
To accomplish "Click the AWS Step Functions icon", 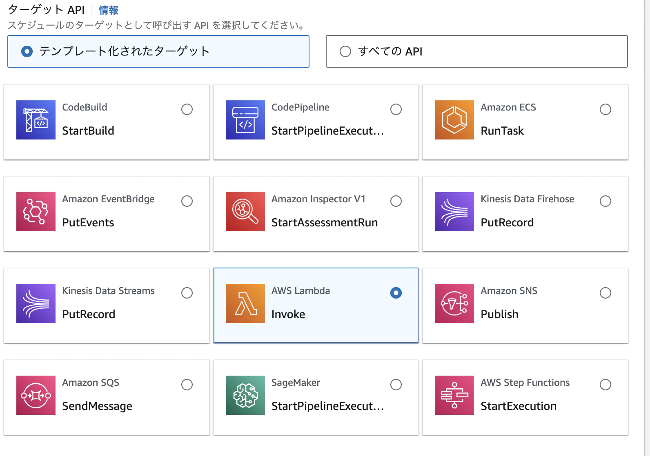I will tap(454, 395).
